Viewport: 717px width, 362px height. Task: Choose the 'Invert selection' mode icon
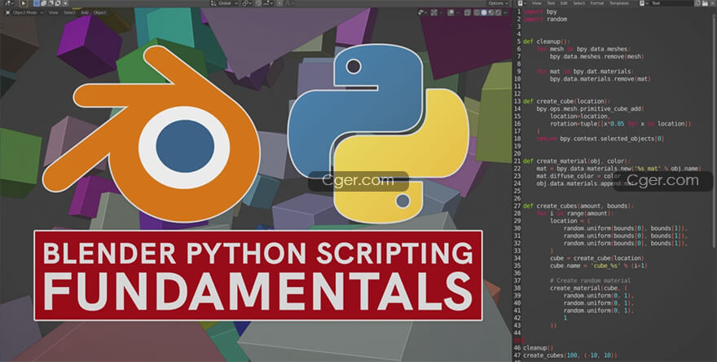pos(58,3)
